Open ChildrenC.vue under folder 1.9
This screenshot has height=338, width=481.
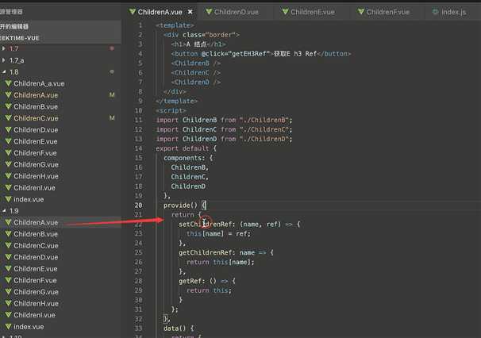[36, 245]
